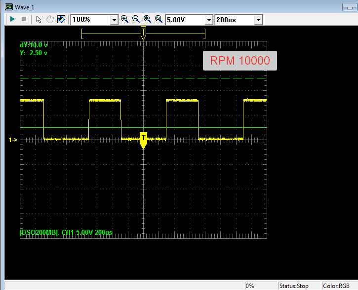
Task: Open the 5.00V voltage scale dropdown
Action: [209, 20]
